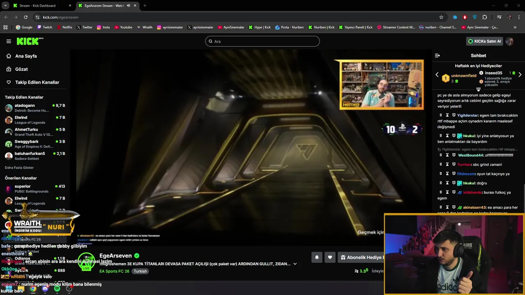Open OBS from the taskbar

tap(69, 289)
